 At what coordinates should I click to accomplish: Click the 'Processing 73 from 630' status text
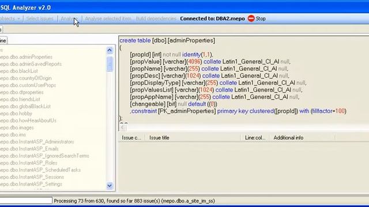click(134, 201)
